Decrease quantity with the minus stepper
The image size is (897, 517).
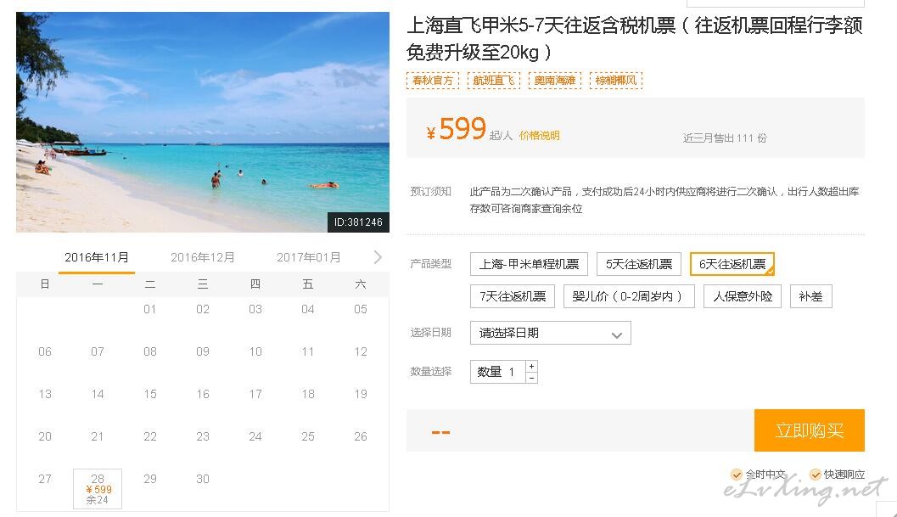(531, 378)
